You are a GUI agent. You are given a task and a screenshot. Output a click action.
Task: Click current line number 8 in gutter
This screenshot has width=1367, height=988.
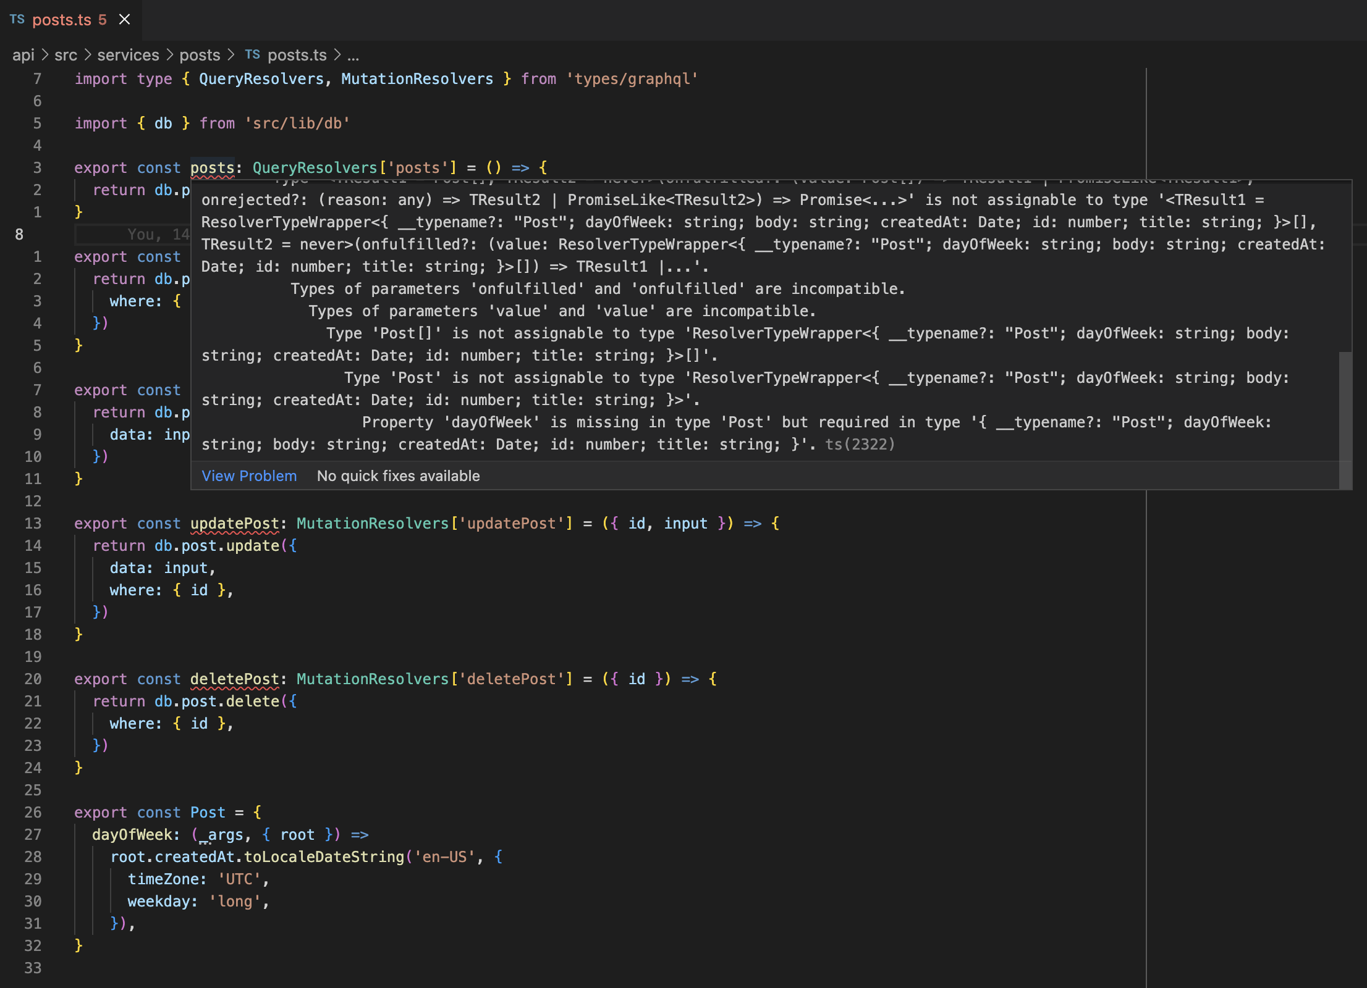(19, 235)
